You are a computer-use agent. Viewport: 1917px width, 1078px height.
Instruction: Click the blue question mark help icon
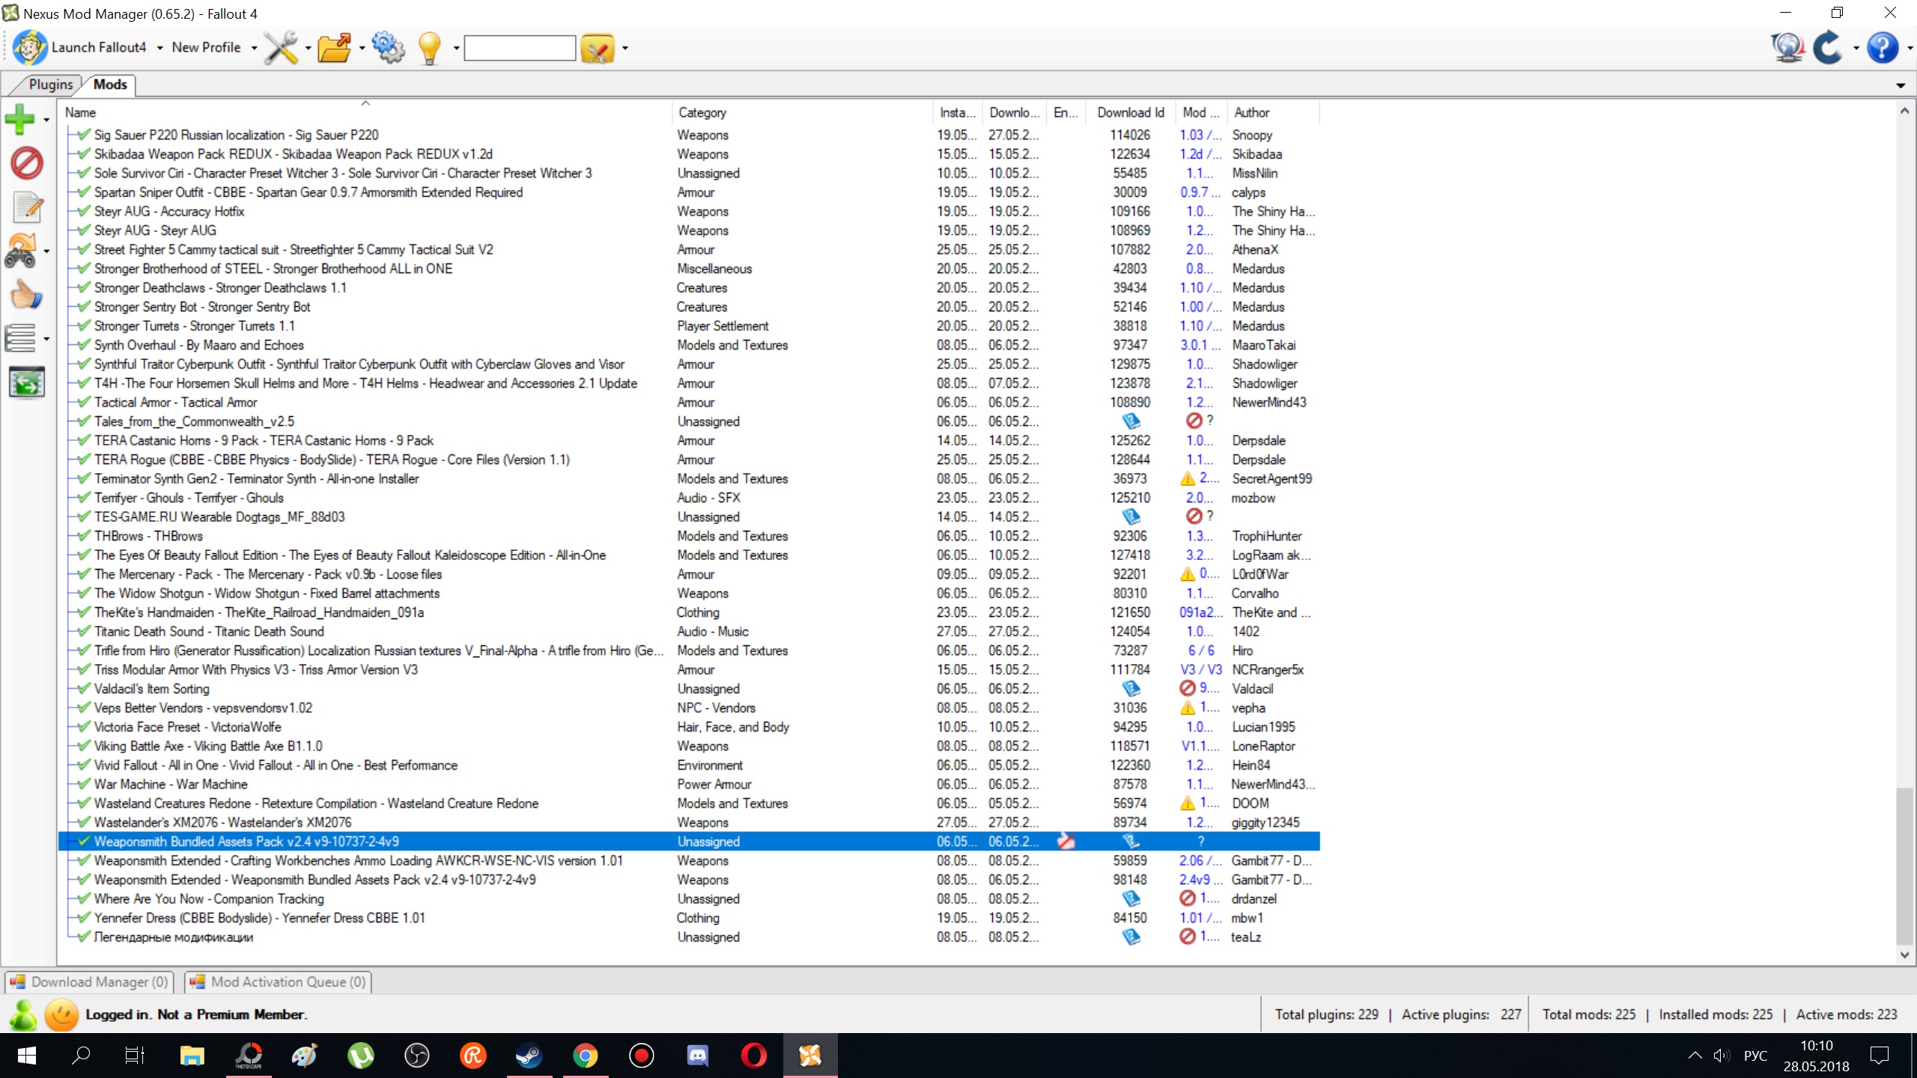[1882, 48]
